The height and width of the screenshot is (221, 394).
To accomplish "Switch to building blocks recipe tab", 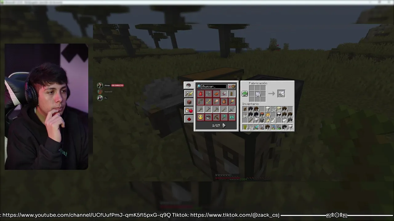I will tap(189, 102).
